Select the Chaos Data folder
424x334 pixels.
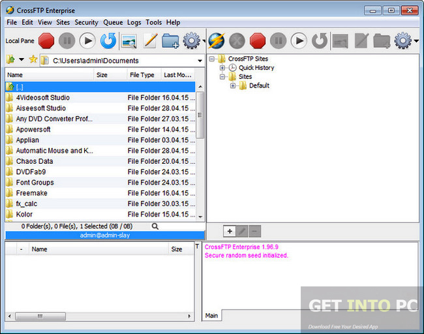(x=100, y=161)
